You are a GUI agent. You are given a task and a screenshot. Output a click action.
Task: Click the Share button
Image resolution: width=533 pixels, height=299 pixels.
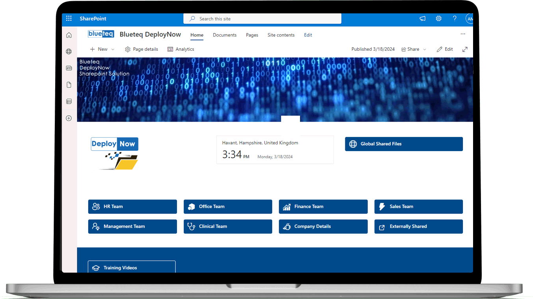click(410, 49)
